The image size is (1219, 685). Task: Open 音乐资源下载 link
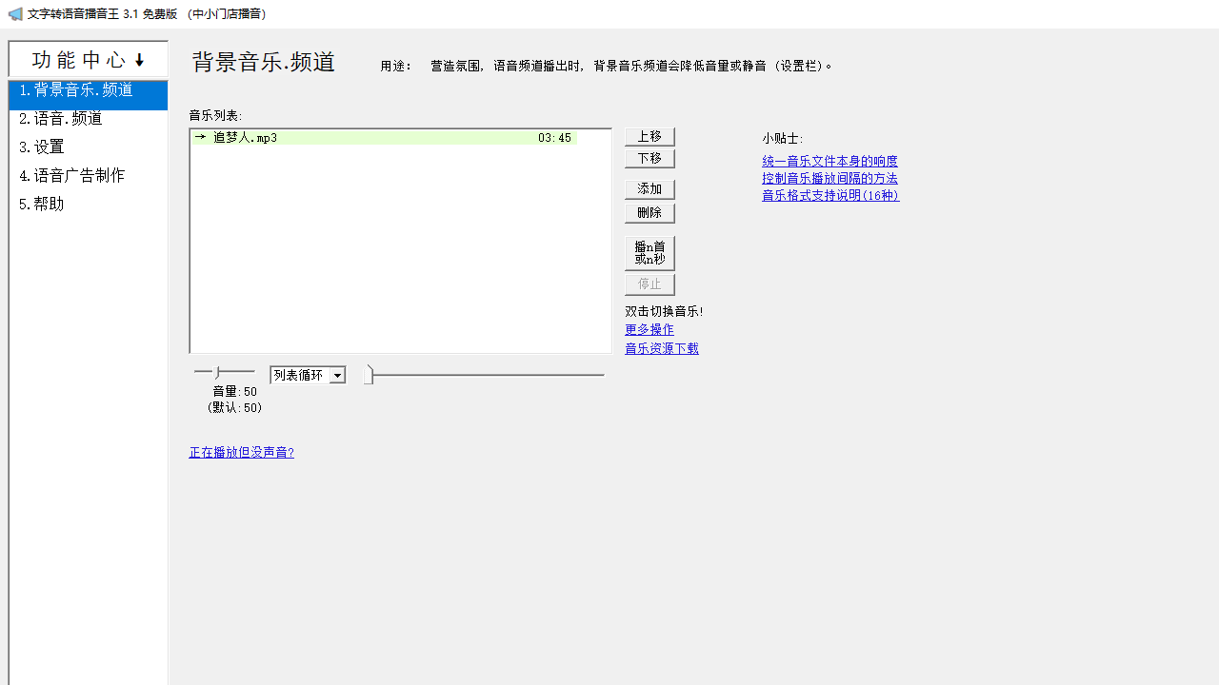coord(662,349)
